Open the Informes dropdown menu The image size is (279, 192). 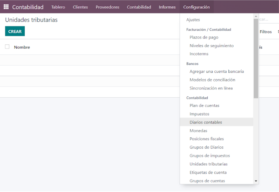click(167, 7)
